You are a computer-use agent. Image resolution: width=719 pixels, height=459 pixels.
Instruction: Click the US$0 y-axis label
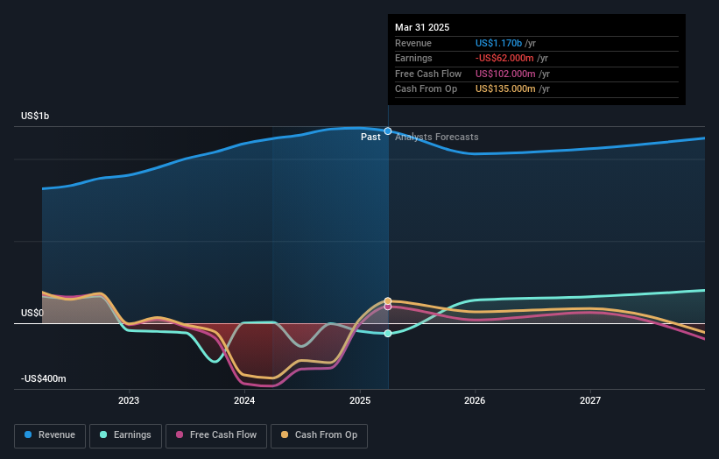(32, 314)
